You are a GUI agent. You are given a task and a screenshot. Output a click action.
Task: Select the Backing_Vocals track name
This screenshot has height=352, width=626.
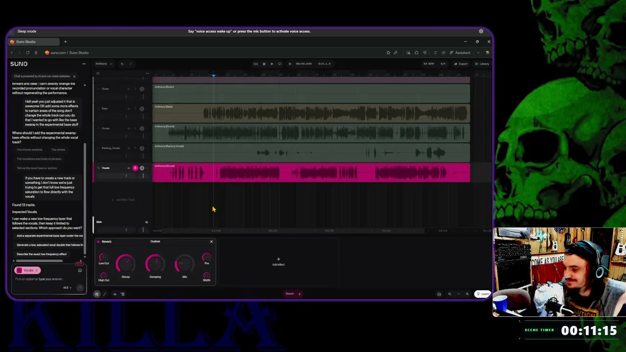click(111, 148)
